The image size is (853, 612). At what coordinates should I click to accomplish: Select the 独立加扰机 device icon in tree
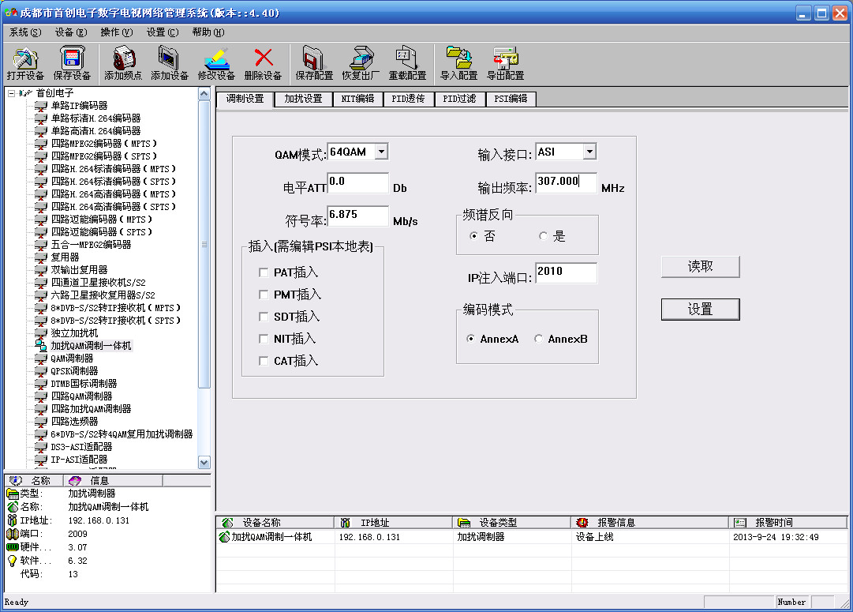point(41,332)
